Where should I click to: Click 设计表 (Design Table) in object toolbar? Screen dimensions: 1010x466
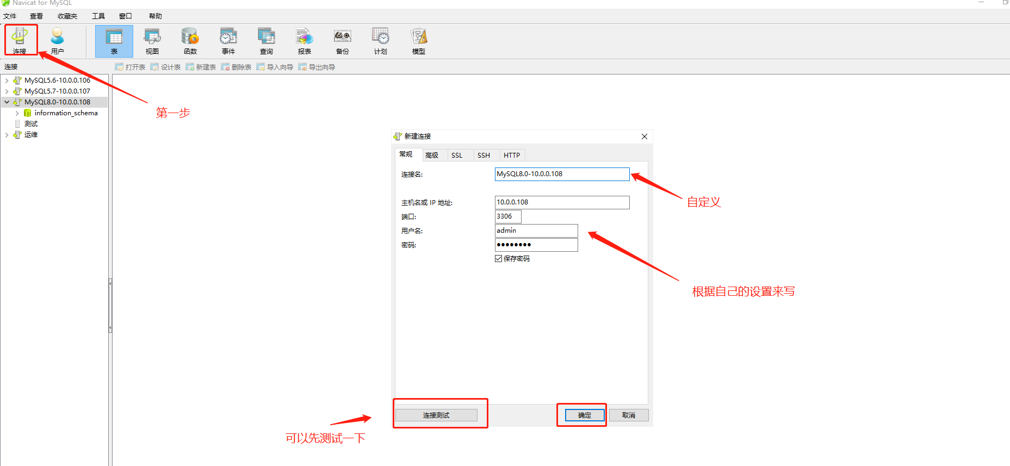coord(165,67)
